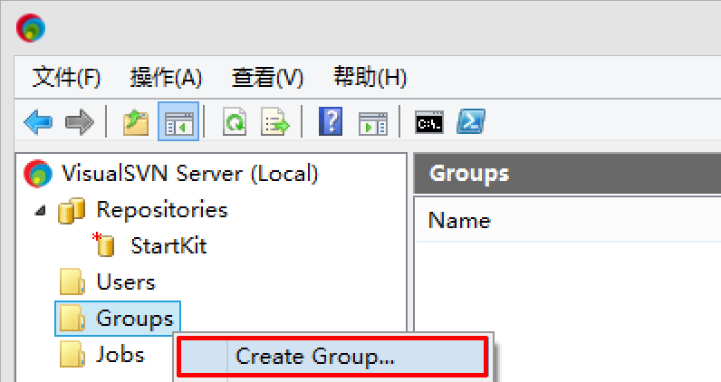This screenshot has height=382, width=721.
Task: Click the Up One Level folder icon
Action: [x=135, y=122]
